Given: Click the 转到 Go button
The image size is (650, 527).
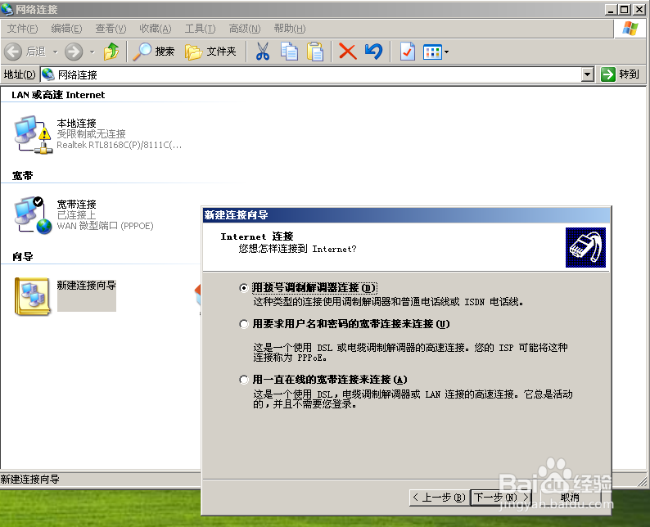Looking at the screenshot, I should tap(621, 74).
